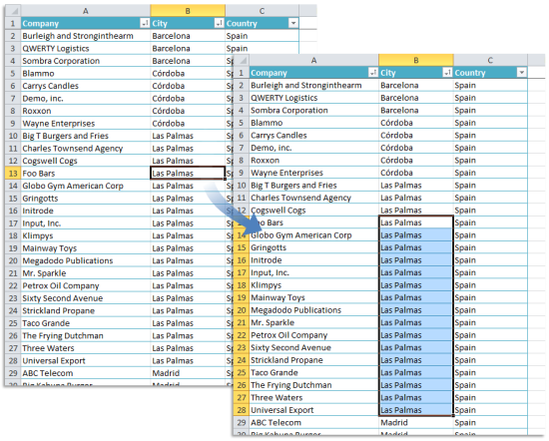Click Las Palmas cell row 28, front sheet

[x=416, y=410]
